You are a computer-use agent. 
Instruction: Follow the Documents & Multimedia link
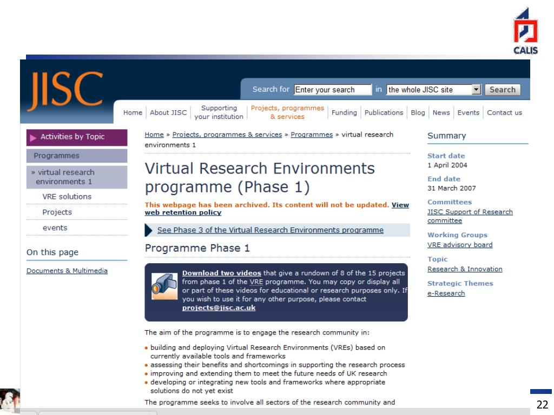[67, 271]
